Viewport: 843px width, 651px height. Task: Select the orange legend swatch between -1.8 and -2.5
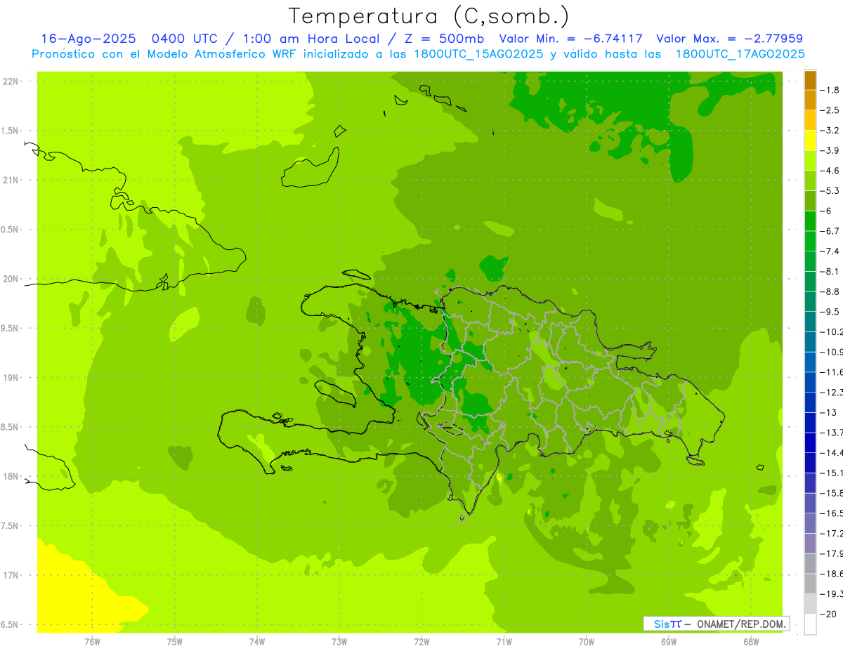tap(810, 100)
